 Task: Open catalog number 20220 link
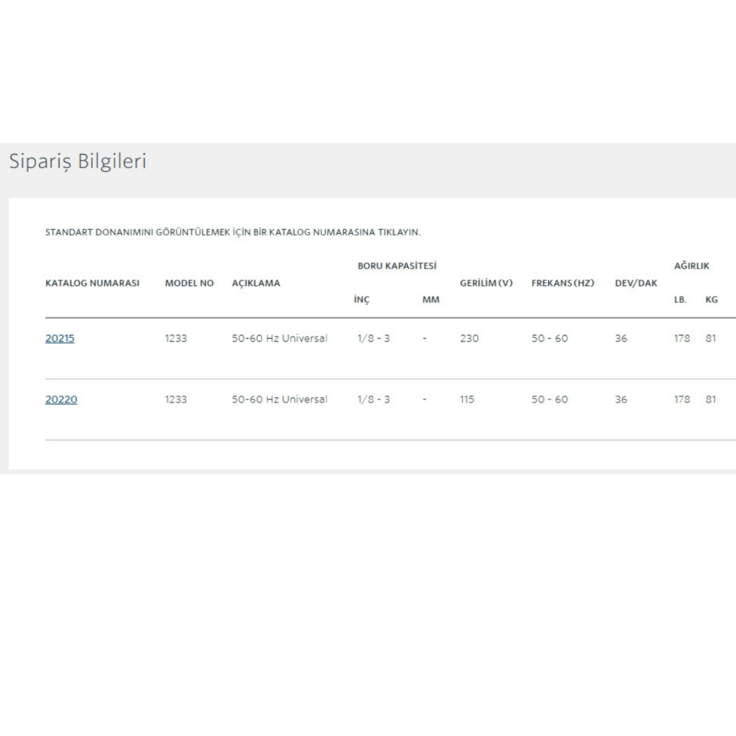click(x=61, y=399)
